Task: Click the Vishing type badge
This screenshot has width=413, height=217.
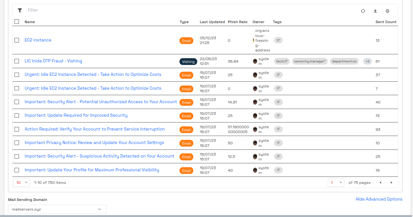Action: [188, 62]
